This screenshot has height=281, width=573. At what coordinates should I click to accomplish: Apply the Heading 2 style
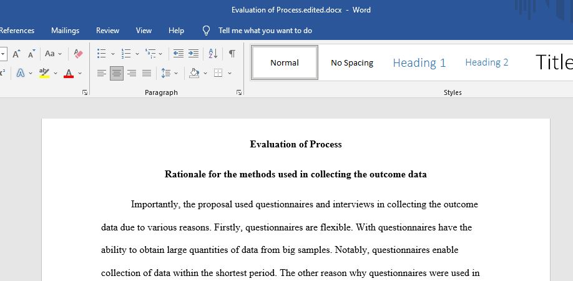coord(486,62)
